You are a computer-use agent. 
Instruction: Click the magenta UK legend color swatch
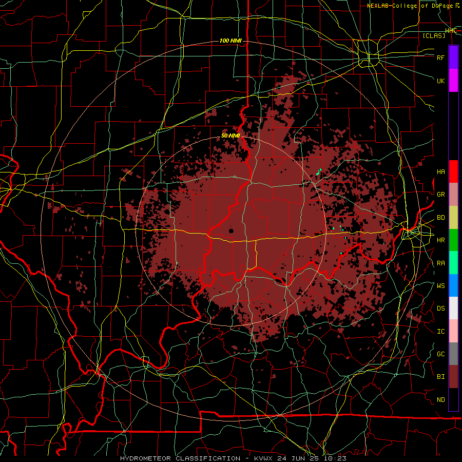click(453, 81)
